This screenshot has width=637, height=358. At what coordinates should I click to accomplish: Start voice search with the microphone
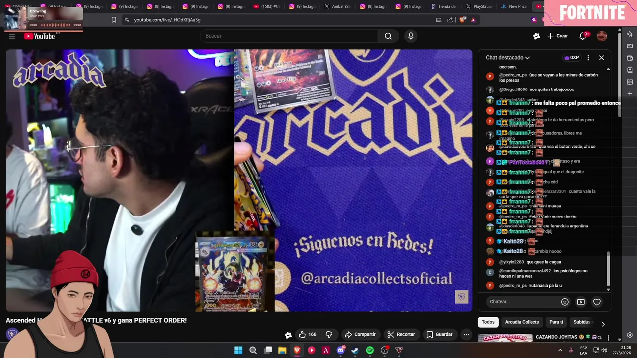pyautogui.click(x=411, y=36)
